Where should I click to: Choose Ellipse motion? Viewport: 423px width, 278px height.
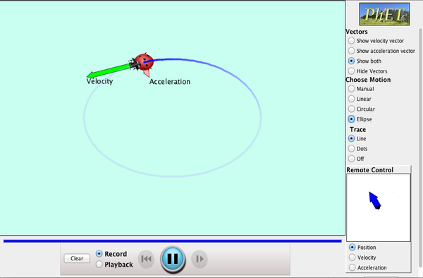point(360,119)
